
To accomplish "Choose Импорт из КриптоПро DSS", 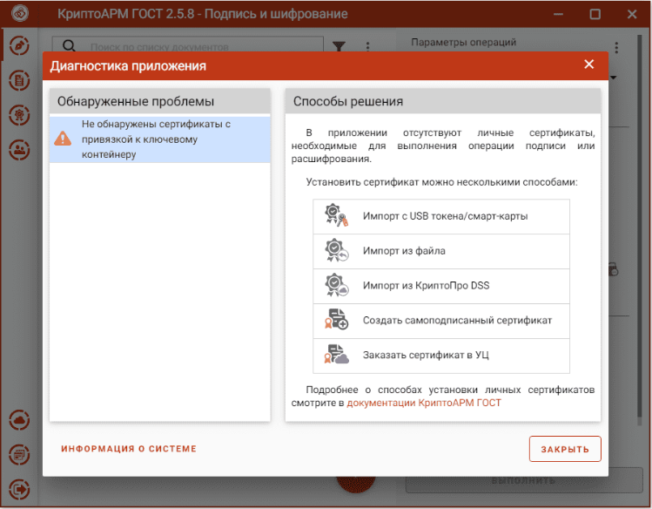I will 441,286.
